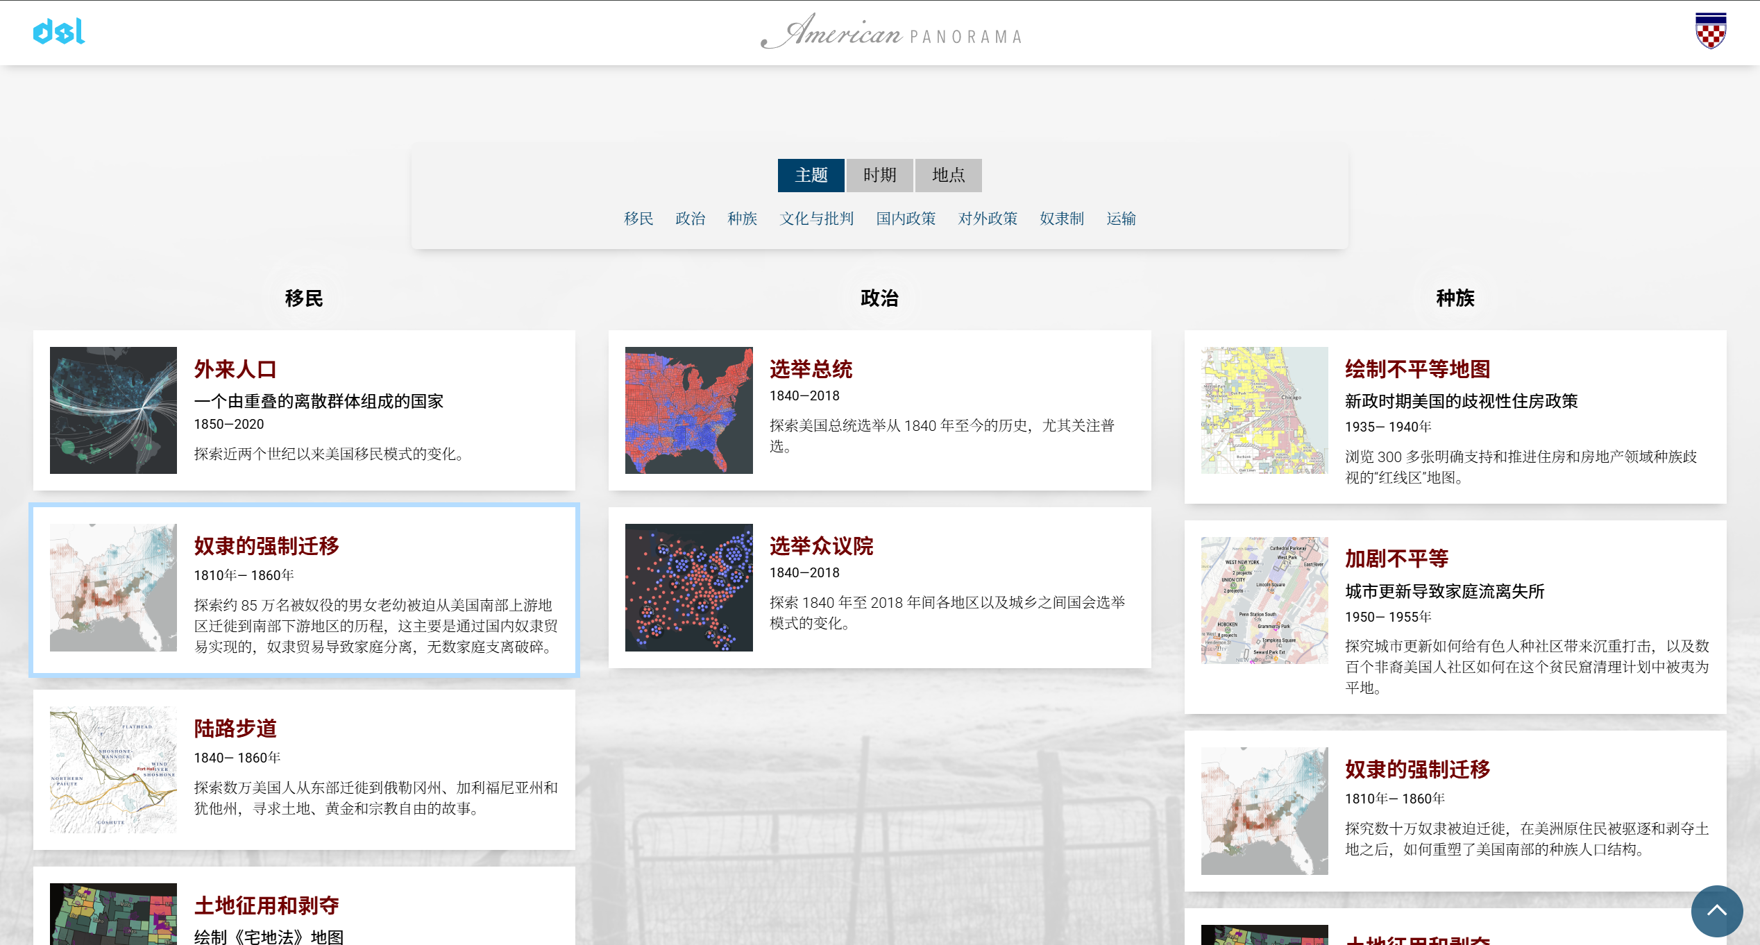
Task: Select the 主题 tab
Action: 811,175
